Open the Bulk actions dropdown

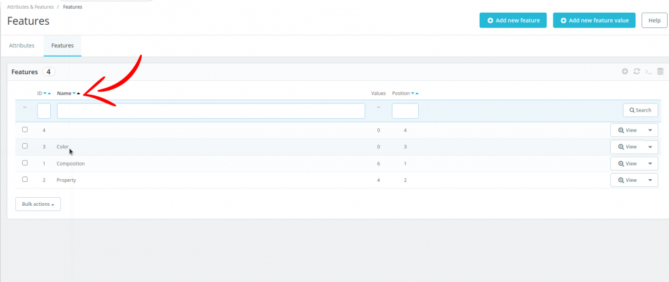pos(38,204)
